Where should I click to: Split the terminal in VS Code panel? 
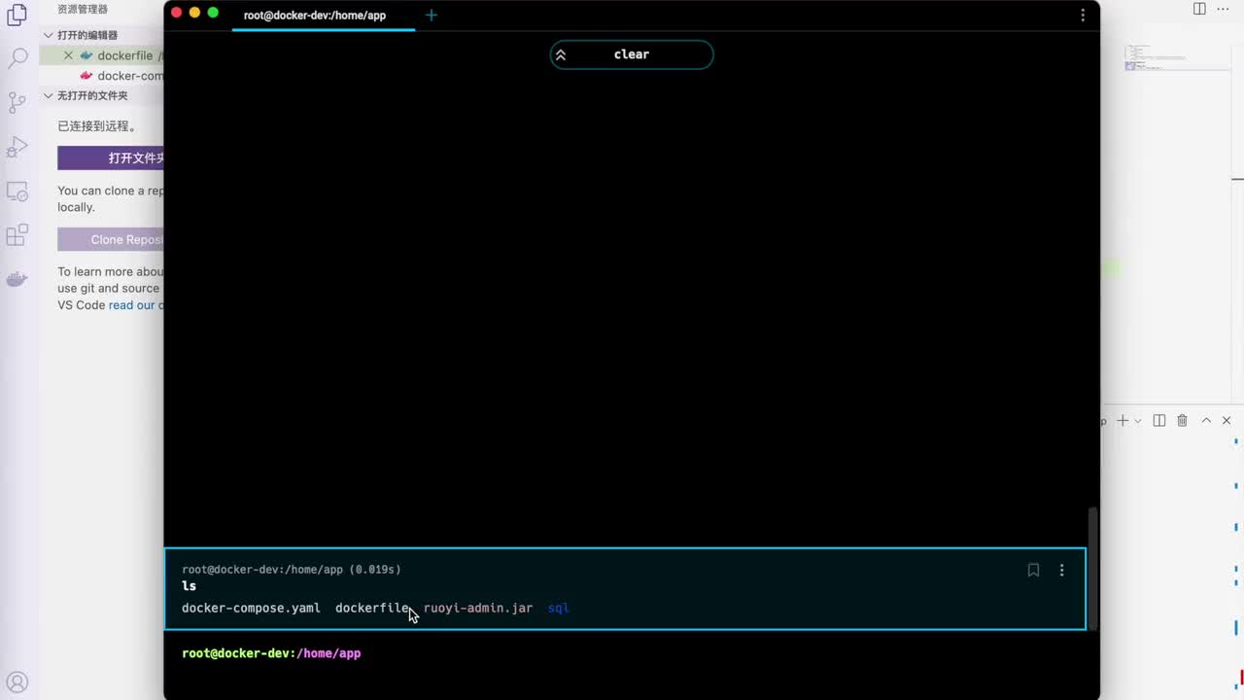pos(1159,421)
